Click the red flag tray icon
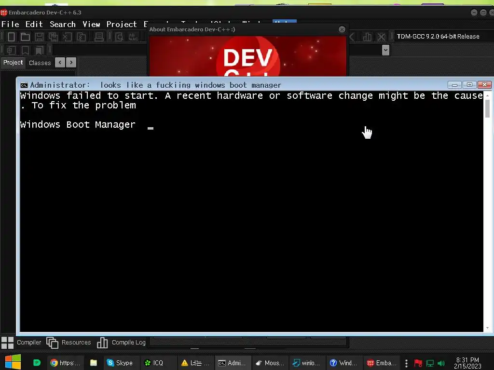Viewport: 494px width, 370px height. pos(418,363)
